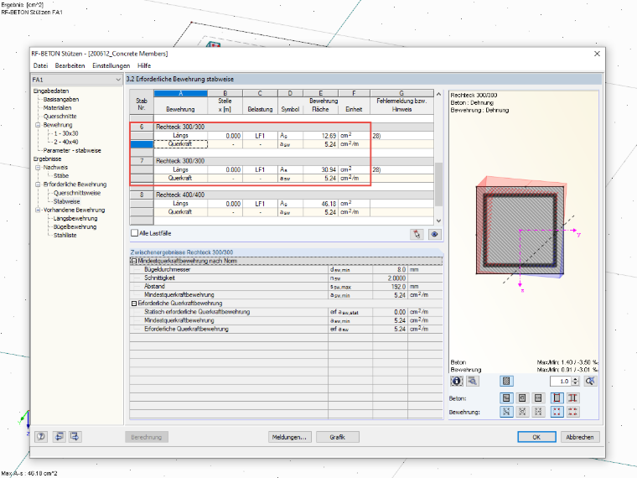The width and height of the screenshot is (637, 478).
Task: Open Datei menu
Action: tap(40, 65)
